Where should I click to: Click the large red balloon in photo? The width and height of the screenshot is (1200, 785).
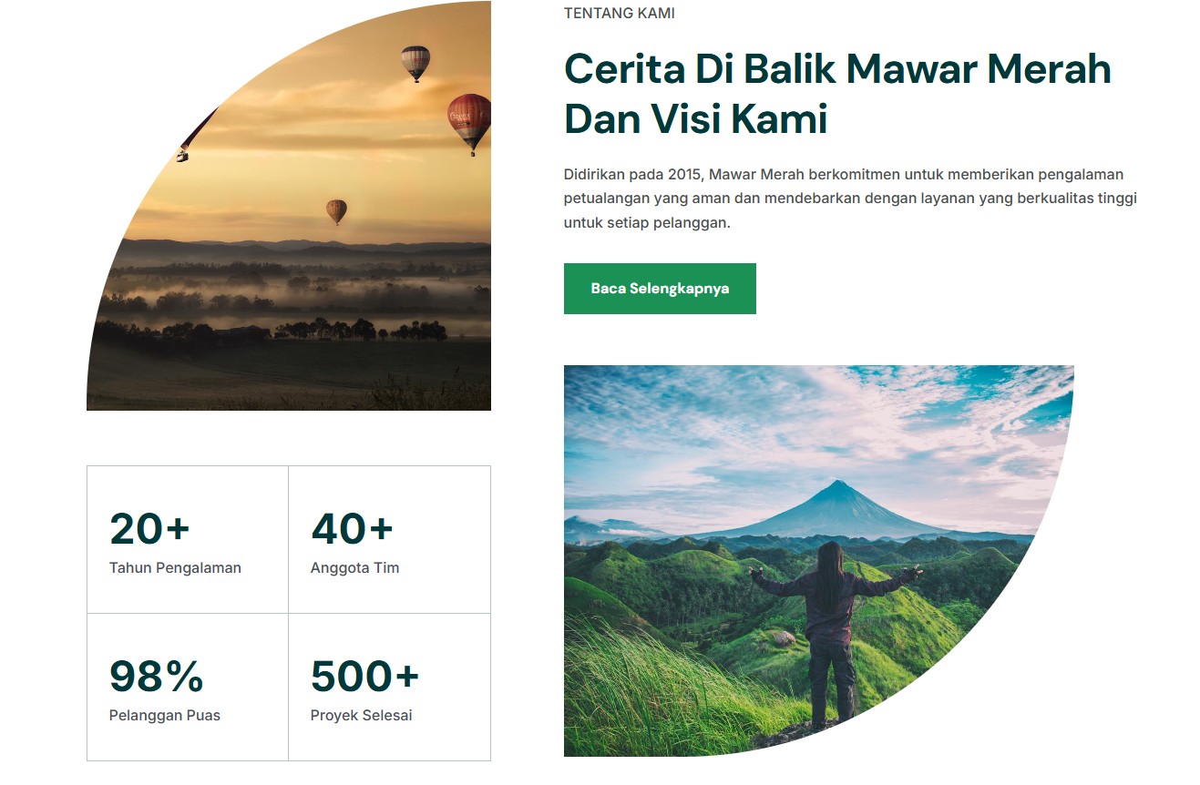coord(470,120)
